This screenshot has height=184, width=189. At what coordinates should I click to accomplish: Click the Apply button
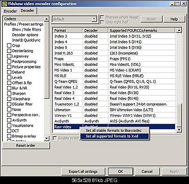pyautogui.click(x=174, y=171)
